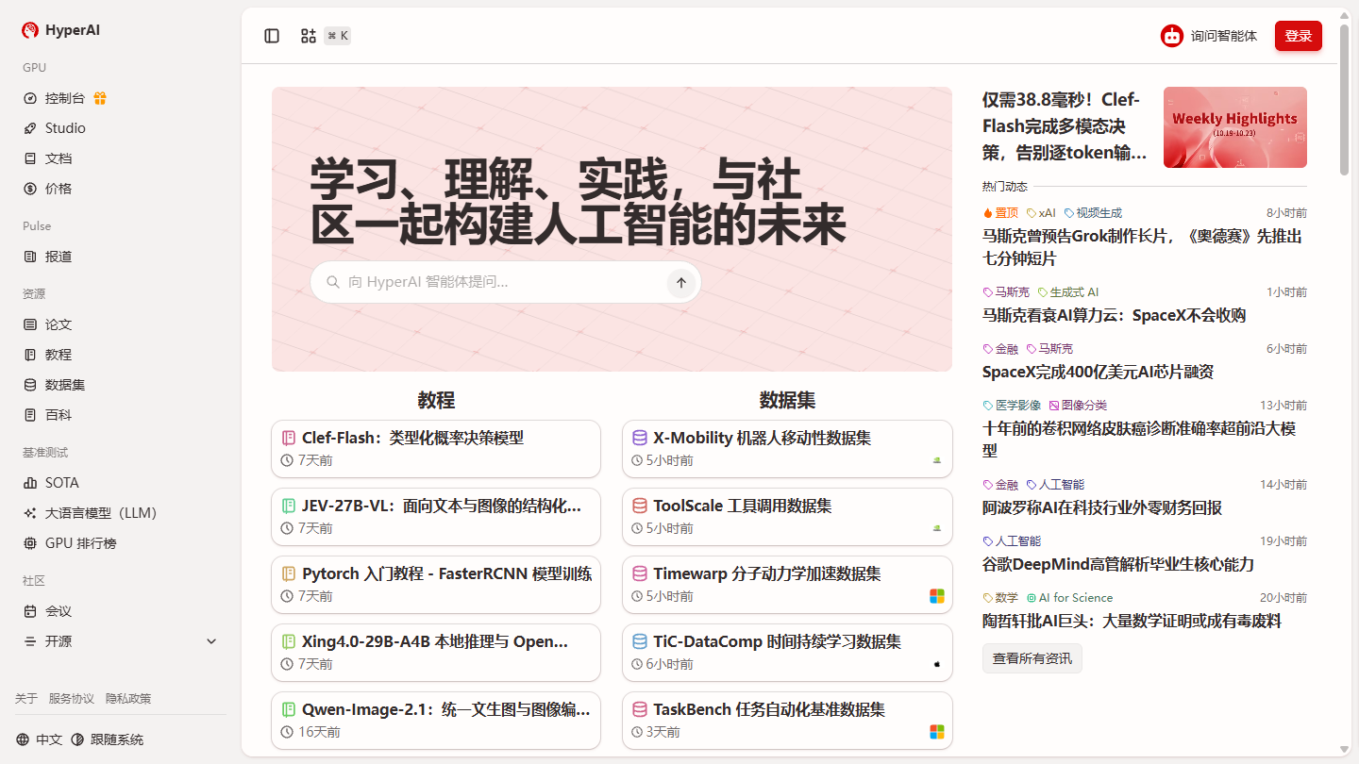Open the X-Mobility 机器人移动性数据集 card

[787, 449]
